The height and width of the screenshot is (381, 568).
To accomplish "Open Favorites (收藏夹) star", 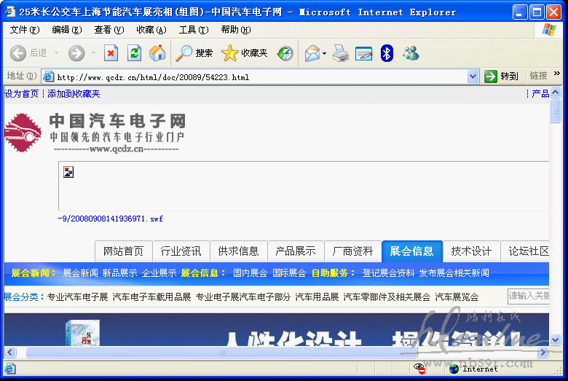I will [x=244, y=53].
